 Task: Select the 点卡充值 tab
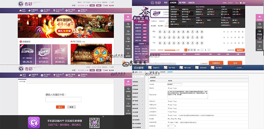(x=22, y=81)
